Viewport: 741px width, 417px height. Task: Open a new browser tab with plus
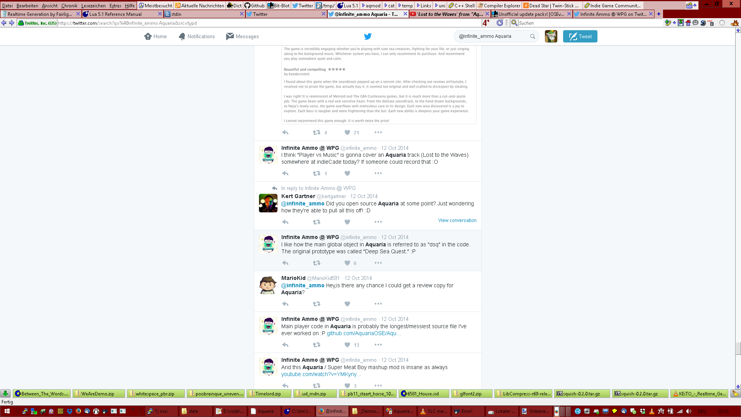pyautogui.click(x=659, y=14)
